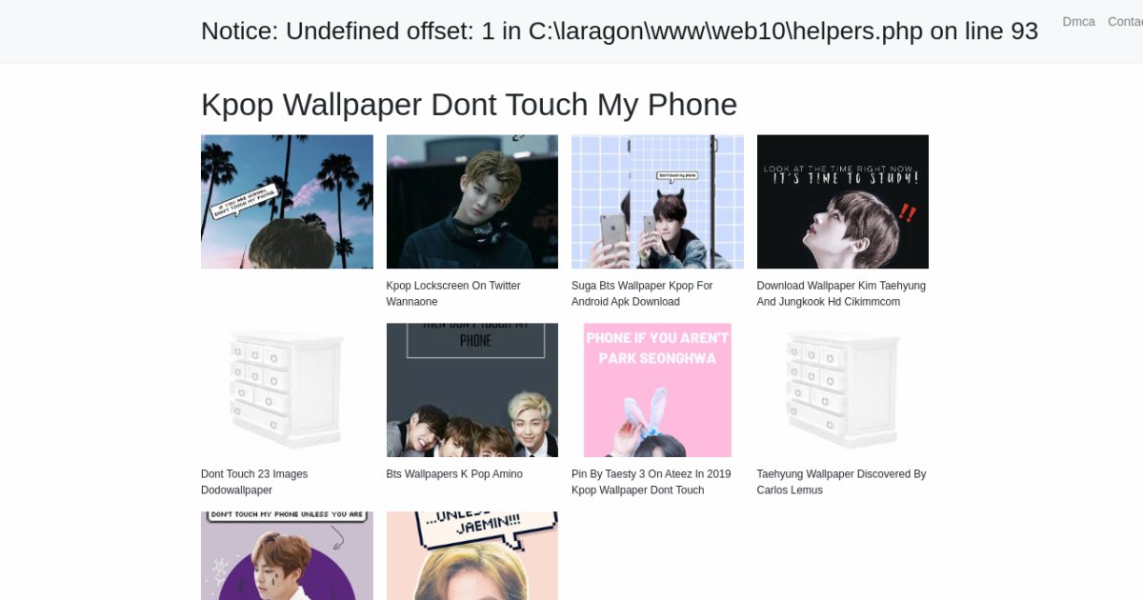Viewport: 1143px width, 600px height.
Task: Click the "Download Wallpaper Kim Taehyung And Jungkook" caption
Action: pyautogui.click(x=841, y=293)
